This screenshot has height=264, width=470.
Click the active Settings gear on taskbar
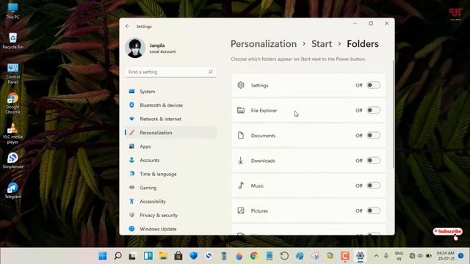(x=360, y=256)
